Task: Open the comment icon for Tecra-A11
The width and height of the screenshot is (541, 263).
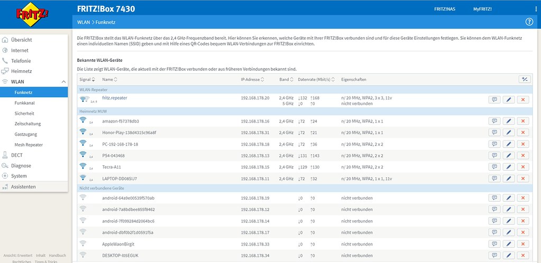Action: (x=494, y=167)
